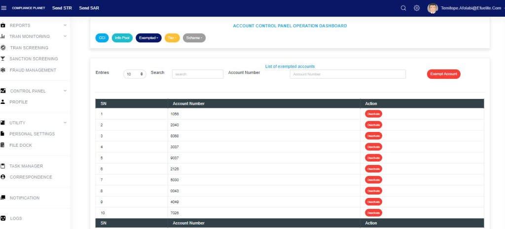Open the settings gear icon
Screen dimensions: 505x229
417,8
